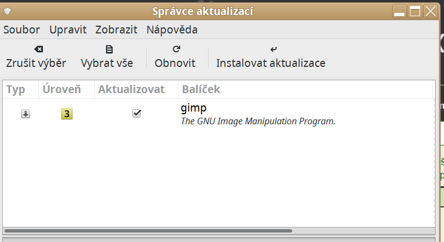Maximize the Správce aktualizací window
The width and height of the screenshot is (444, 242).
(x=414, y=11)
